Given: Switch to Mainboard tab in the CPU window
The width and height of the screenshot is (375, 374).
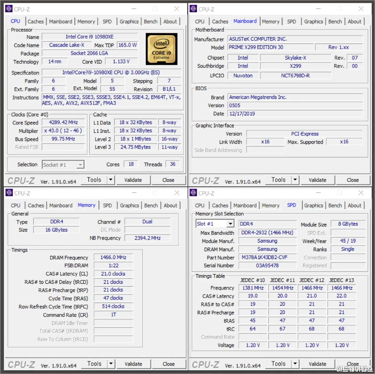Looking at the screenshot, I should click(60, 22).
